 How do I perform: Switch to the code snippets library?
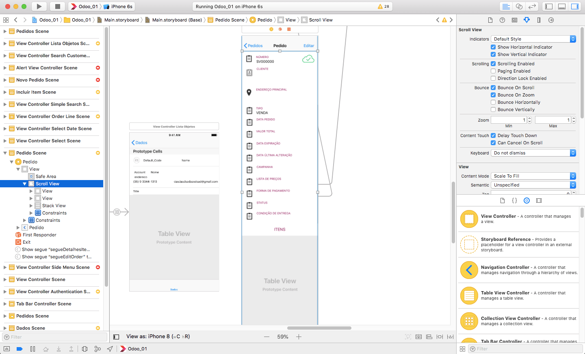click(514, 200)
